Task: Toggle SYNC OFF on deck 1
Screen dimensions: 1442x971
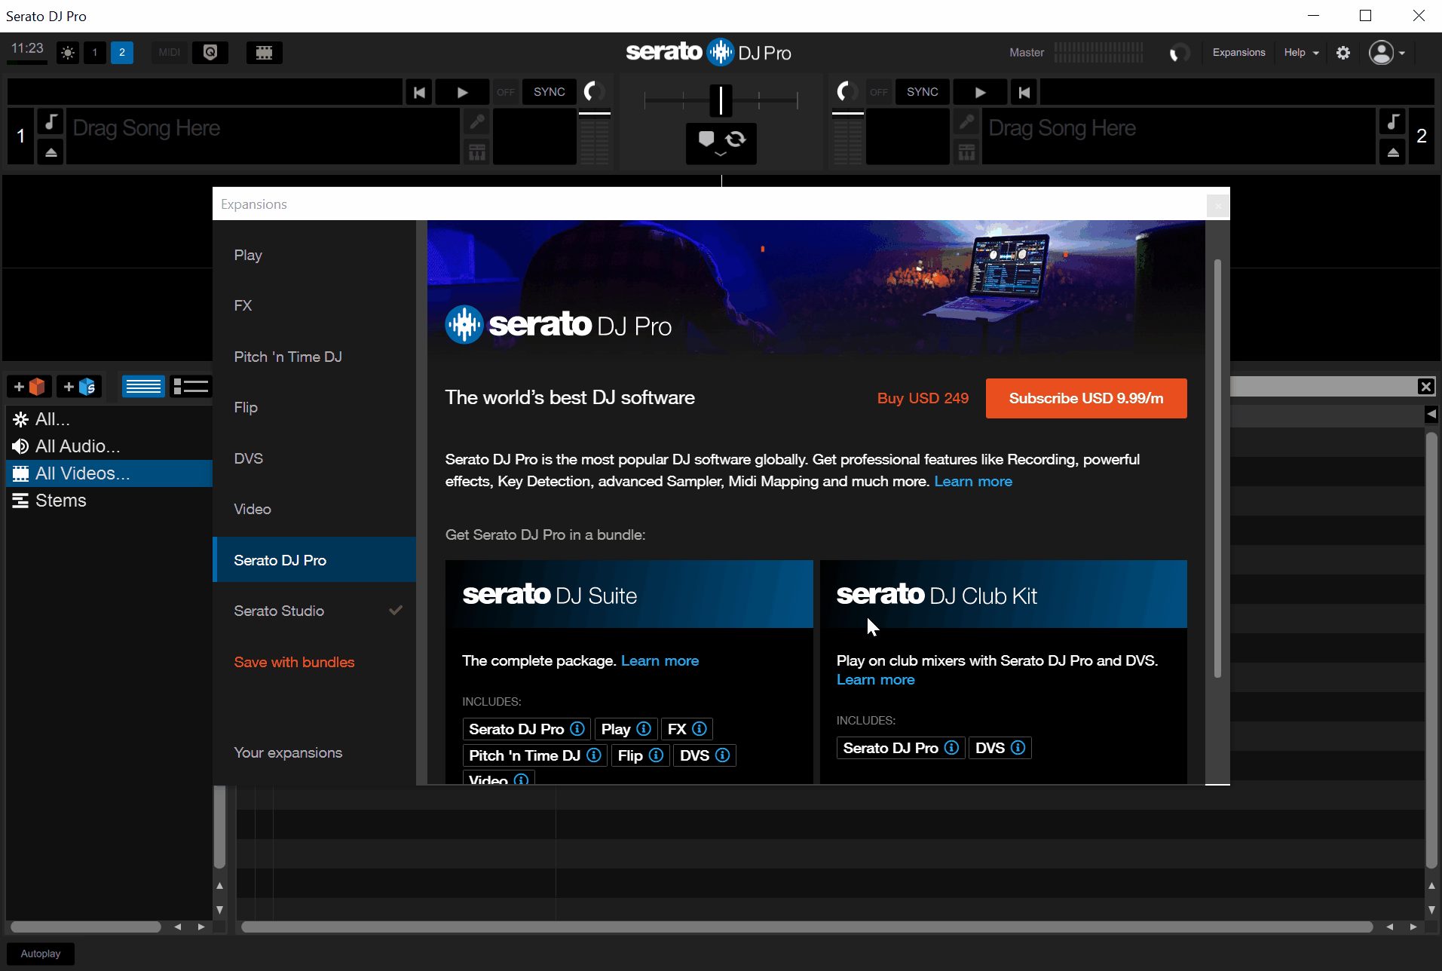Action: [x=506, y=92]
